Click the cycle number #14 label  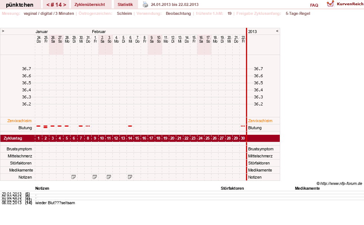(x=56, y=5)
